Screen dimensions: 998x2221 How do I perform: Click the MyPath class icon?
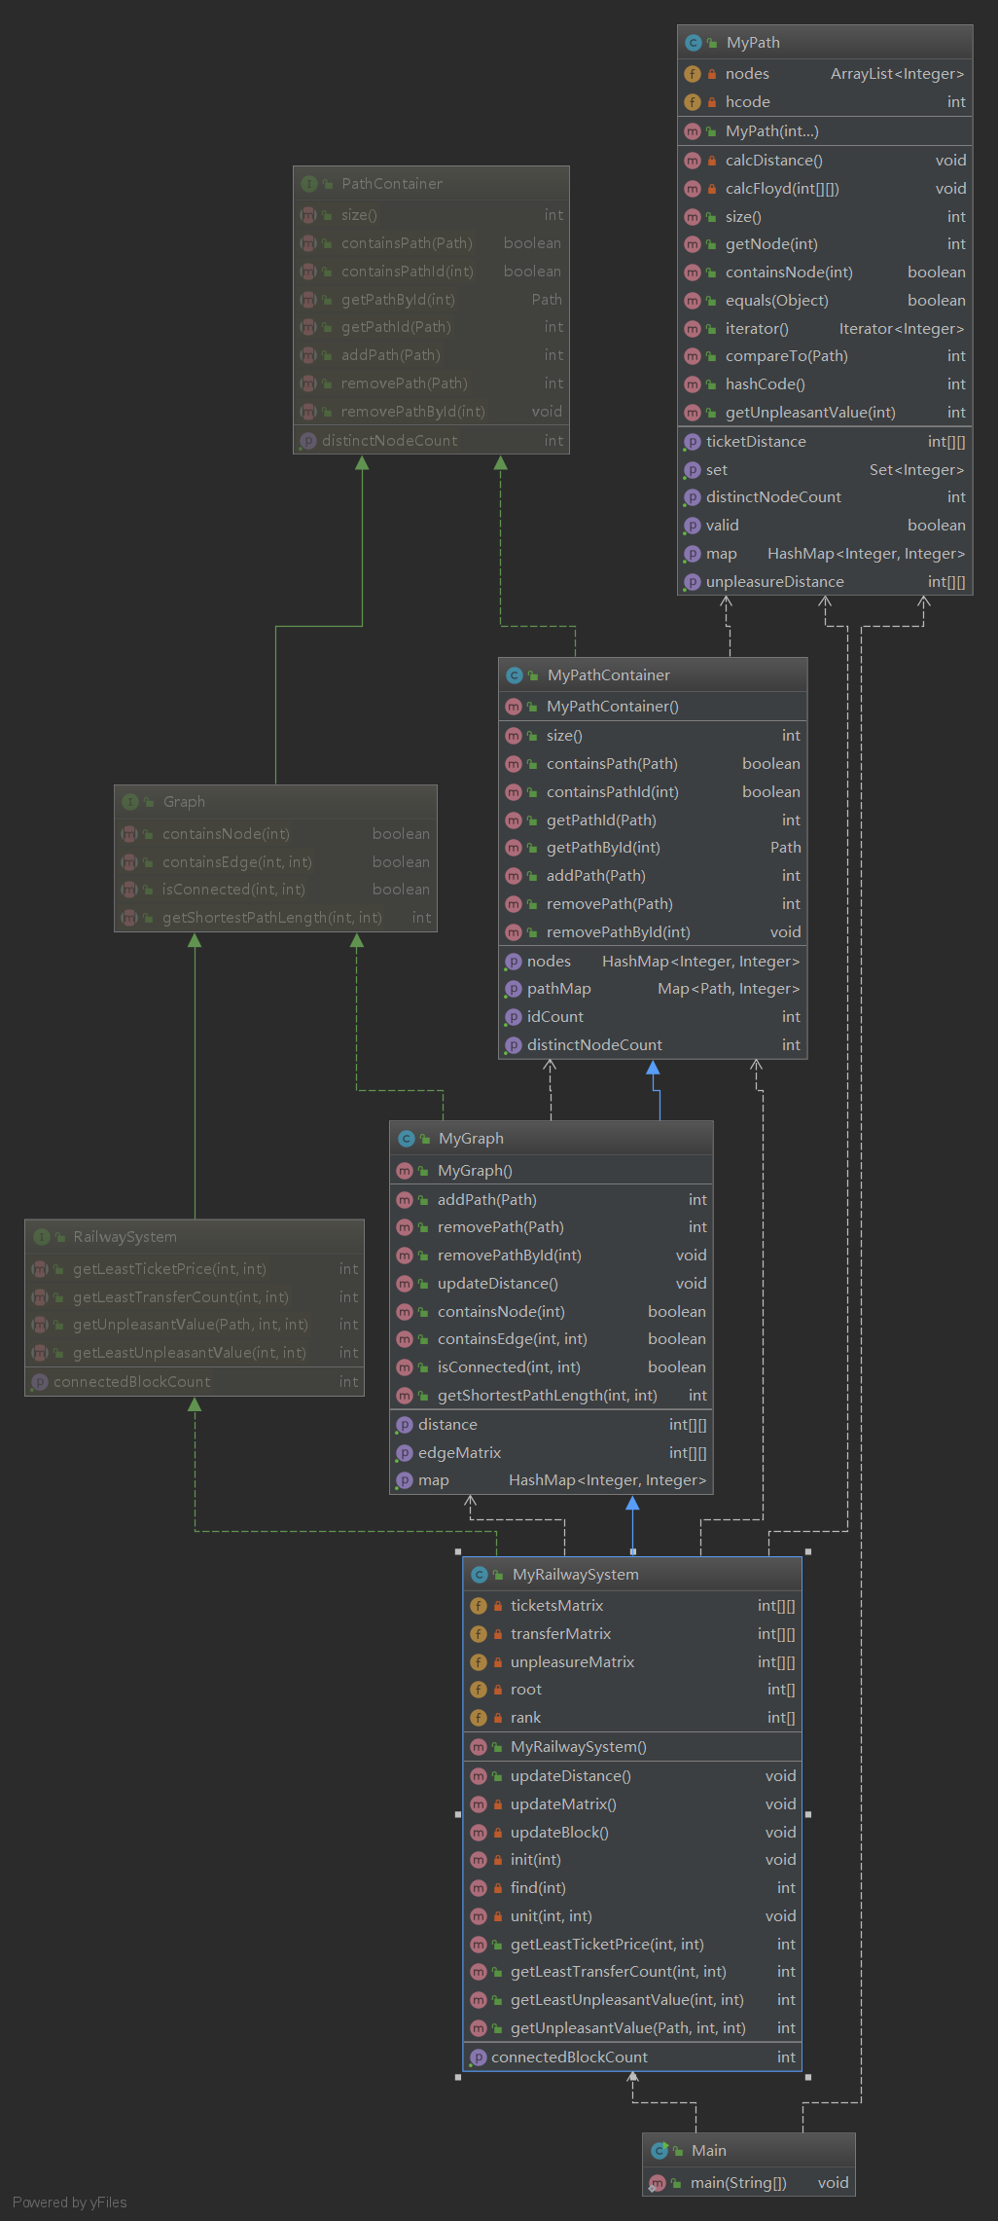click(x=693, y=43)
